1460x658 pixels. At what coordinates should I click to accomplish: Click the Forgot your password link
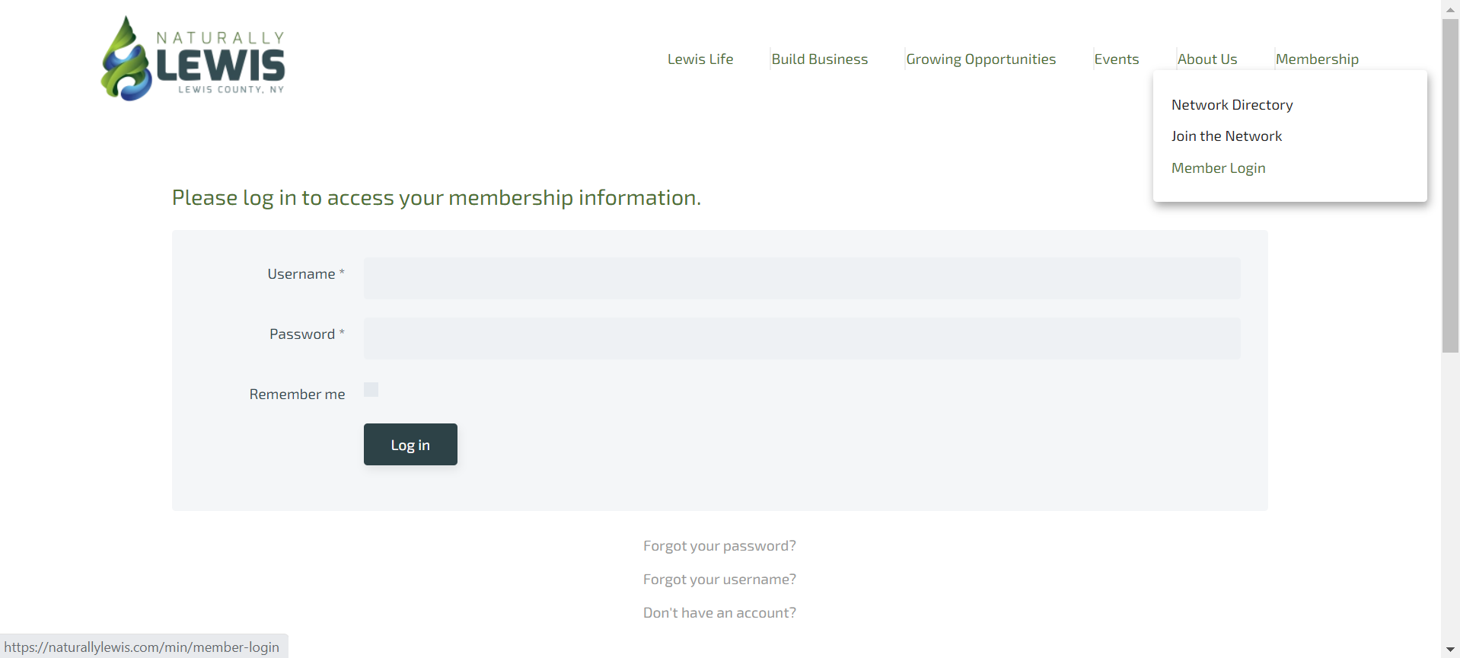719,546
